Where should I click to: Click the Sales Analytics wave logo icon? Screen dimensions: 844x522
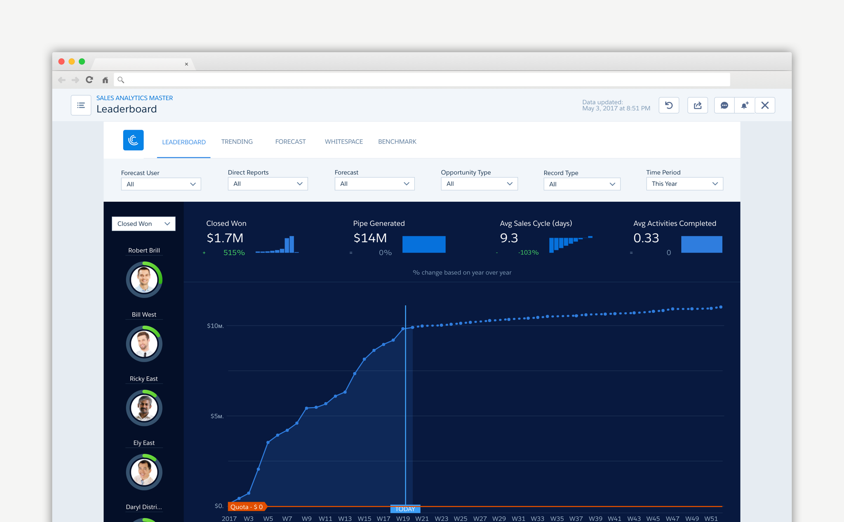pos(133,140)
